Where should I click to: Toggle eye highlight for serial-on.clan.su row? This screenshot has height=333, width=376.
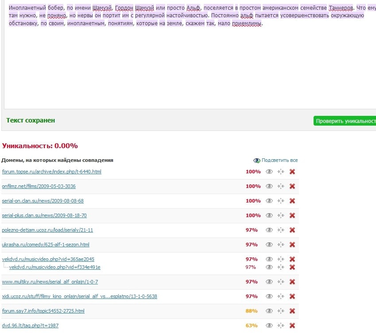click(x=269, y=201)
